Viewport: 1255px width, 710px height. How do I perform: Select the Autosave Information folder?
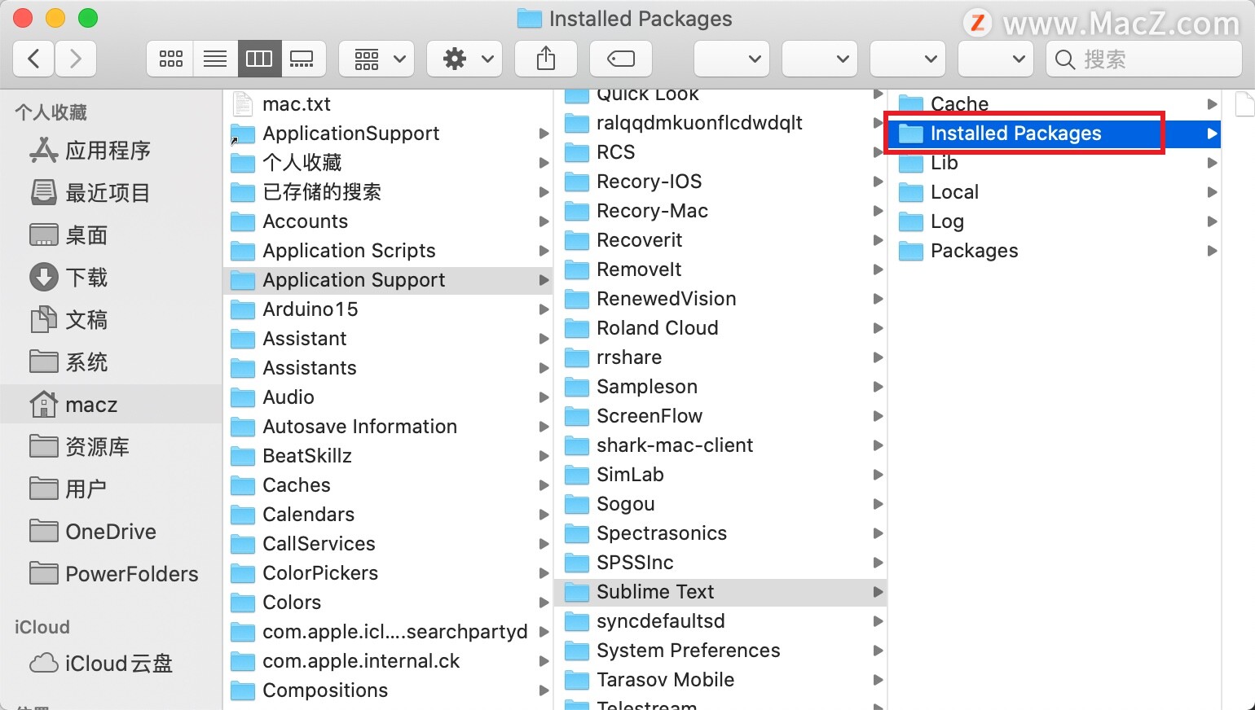click(388, 427)
